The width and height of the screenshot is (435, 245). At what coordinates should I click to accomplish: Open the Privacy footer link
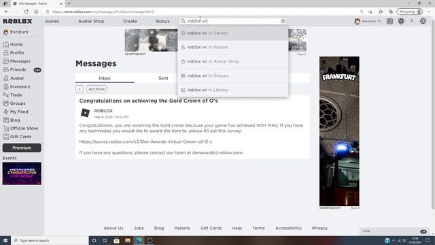click(x=319, y=228)
